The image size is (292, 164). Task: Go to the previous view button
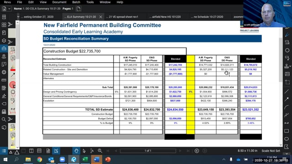coord(197,151)
